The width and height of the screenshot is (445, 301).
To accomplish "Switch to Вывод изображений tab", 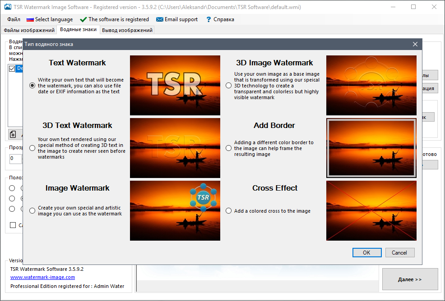I will click(x=127, y=30).
